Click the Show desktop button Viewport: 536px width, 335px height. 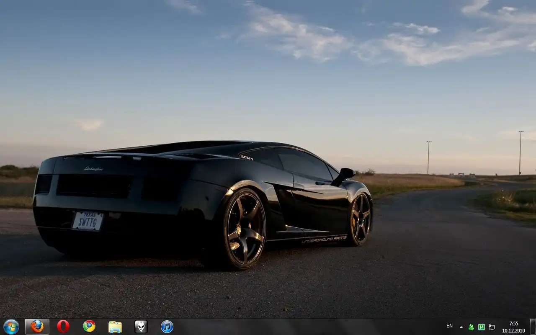click(x=533, y=327)
